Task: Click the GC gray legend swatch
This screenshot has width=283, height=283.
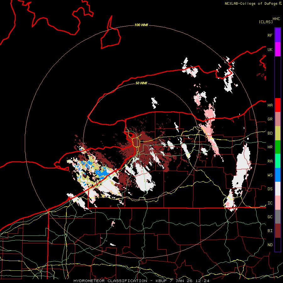Action: coord(278,217)
